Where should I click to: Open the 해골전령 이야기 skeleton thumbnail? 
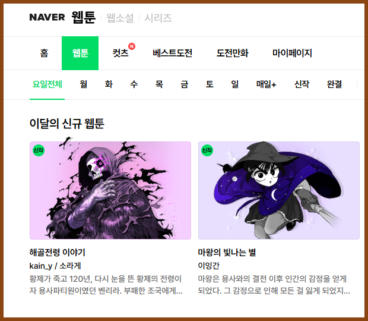110,190
